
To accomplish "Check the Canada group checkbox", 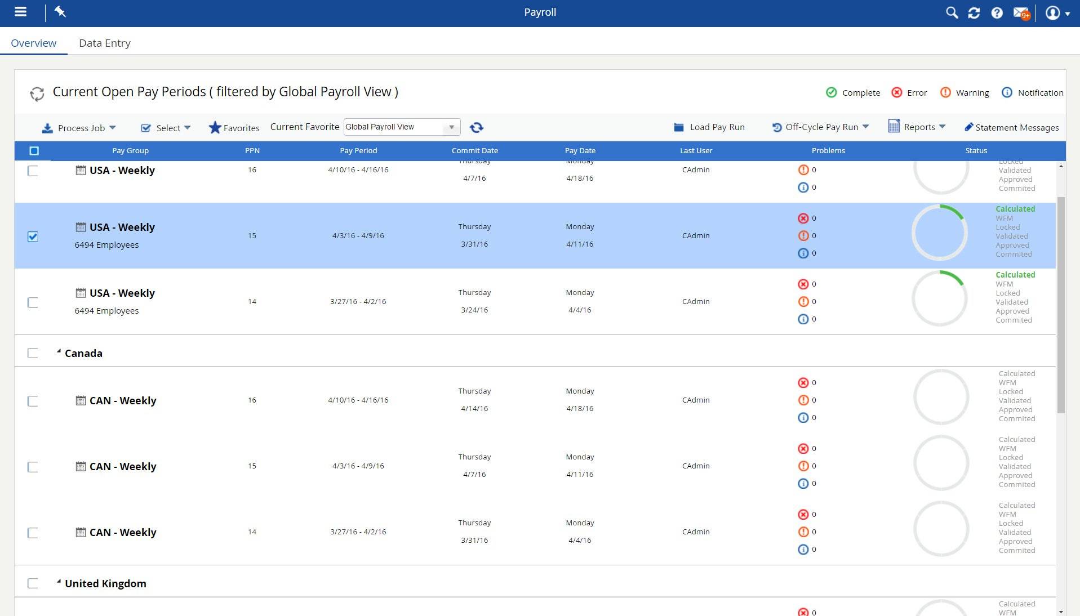I will [x=33, y=353].
